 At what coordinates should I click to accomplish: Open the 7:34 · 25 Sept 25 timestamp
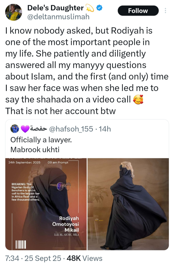click(33, 258)
